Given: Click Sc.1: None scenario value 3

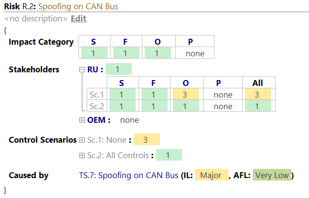Looking at the screenshot, I should 147,139.
